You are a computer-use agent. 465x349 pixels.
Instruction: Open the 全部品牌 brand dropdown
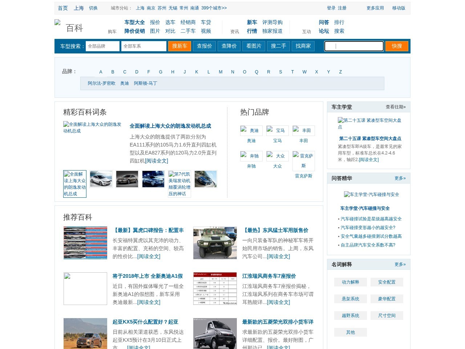pos(102,46)
